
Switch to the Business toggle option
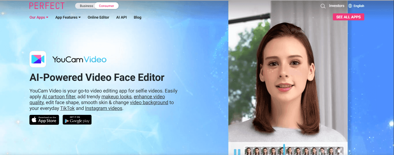(87, 6)
